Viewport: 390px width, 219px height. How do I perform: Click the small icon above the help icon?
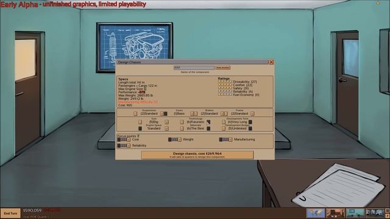(388, 211)
